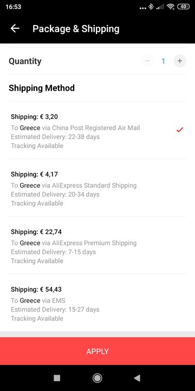
Task: Select China Post Registered Air Mail shipping
Action: (x=97, y=130)
